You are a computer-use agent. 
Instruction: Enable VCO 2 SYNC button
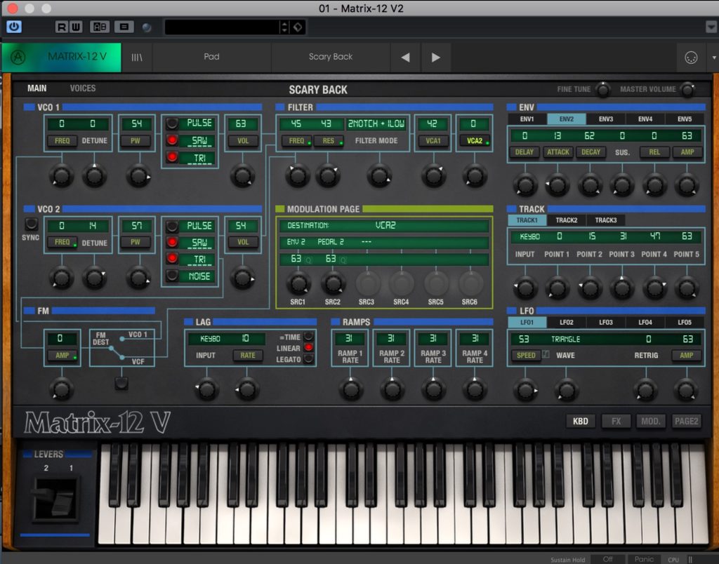(31, 224)
